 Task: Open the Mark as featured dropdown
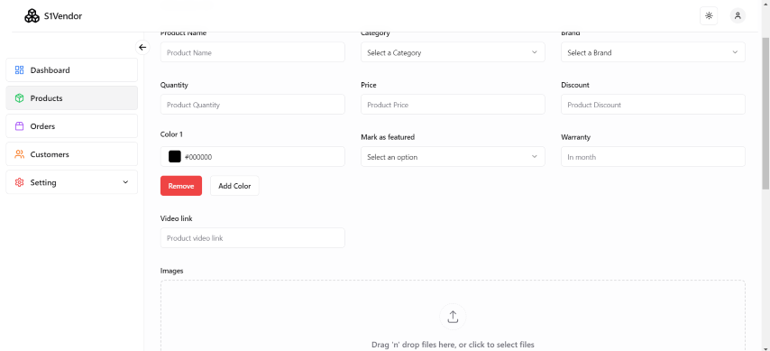pyautogui.click(x=453, y=157)
